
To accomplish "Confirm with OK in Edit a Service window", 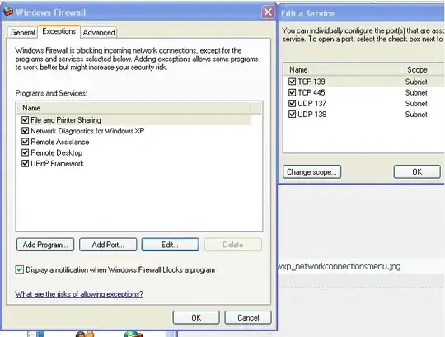I will (x=417, y=172).
